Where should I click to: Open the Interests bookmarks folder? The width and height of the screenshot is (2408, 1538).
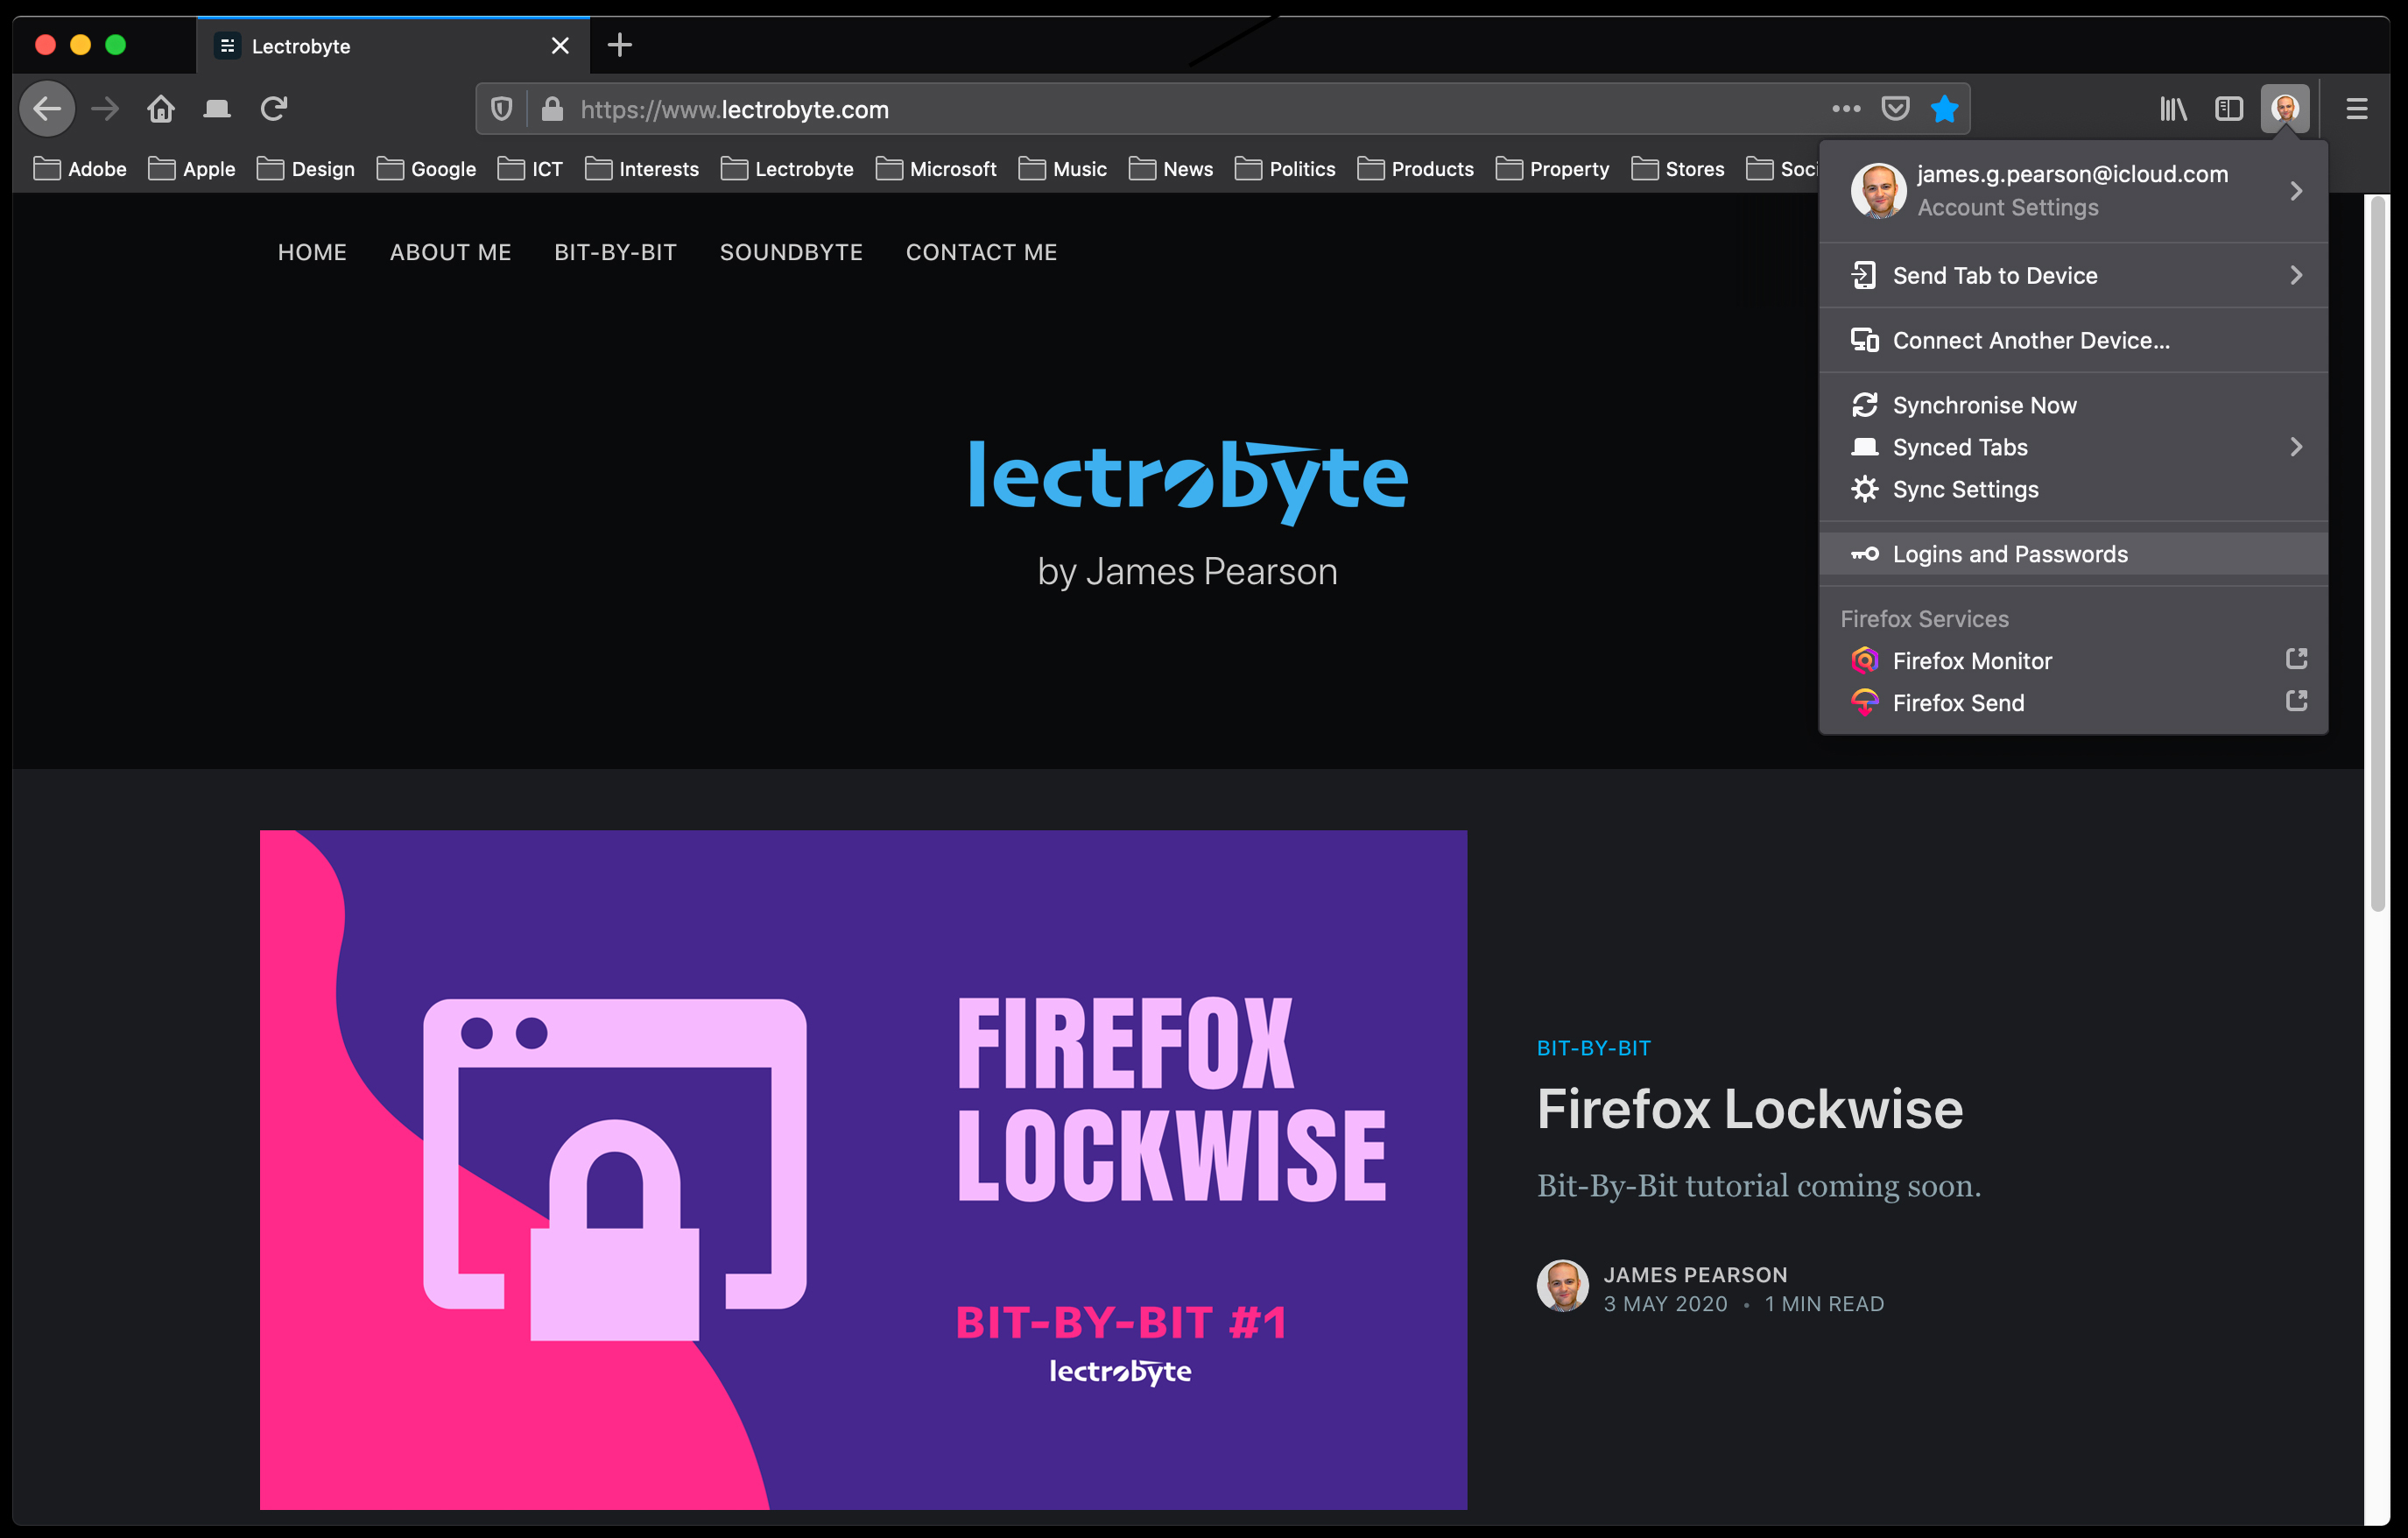coord(642,169)
